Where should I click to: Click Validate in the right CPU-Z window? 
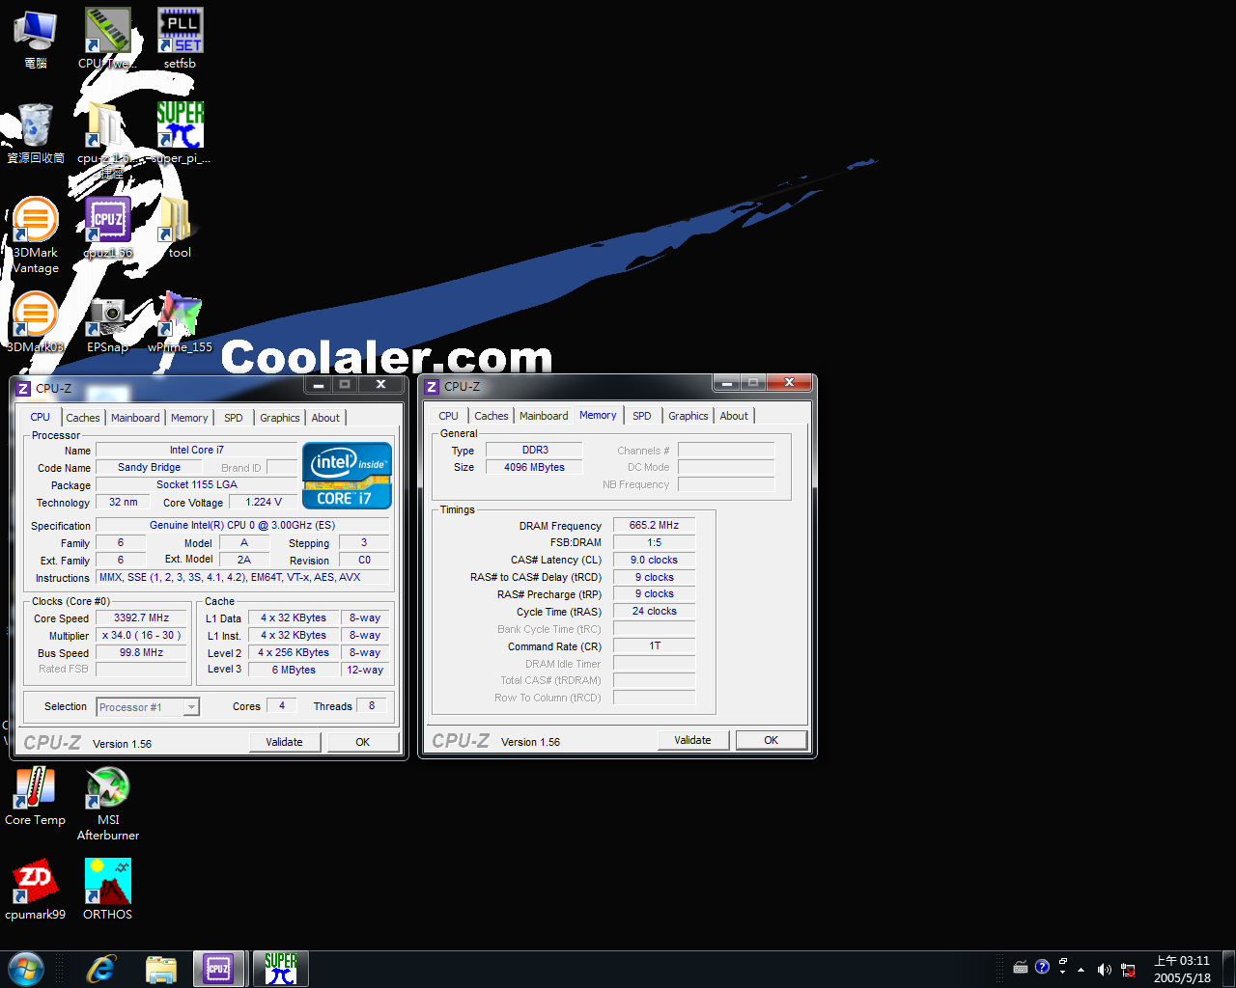coord(692,740)
